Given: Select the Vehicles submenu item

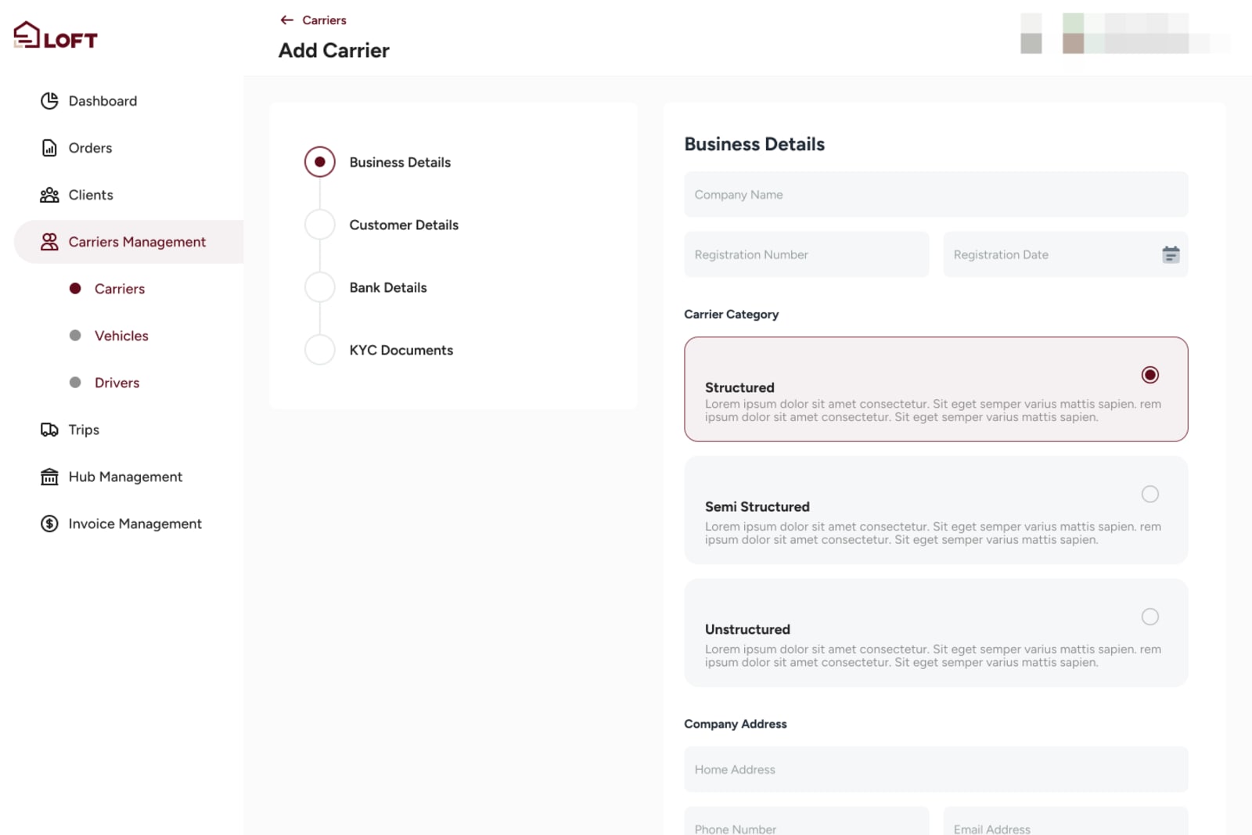Looking at the screenshot, I should click(x=121, y=336).
